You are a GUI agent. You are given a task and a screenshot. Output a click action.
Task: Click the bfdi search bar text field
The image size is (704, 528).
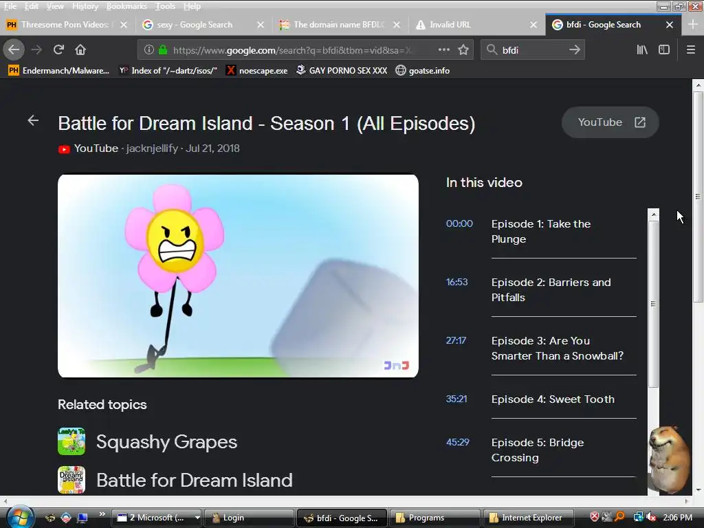533,49
